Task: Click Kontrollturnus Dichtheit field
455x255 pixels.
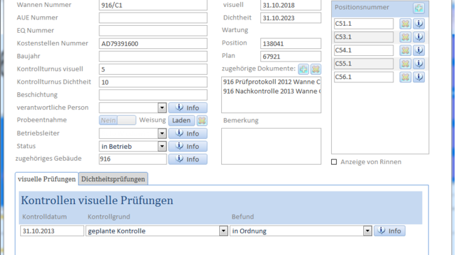Action: [x=153, y=82]
